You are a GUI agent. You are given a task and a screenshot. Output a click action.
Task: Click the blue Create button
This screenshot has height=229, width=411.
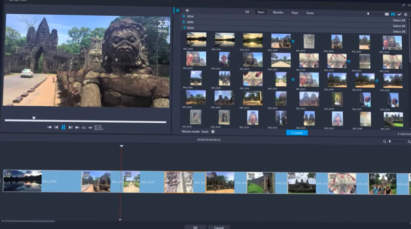coord(297,133)
